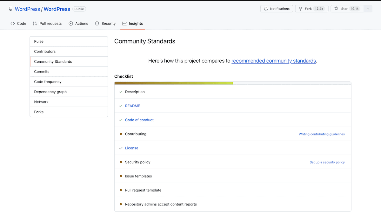The height and width of the screenshot is (216, 381).
Task: Open the Security shield icon
Action: pyautogui.click(x=97, y=23)
